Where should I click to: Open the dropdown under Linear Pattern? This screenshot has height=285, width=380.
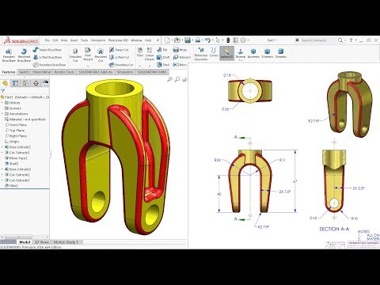pos(150,66)
